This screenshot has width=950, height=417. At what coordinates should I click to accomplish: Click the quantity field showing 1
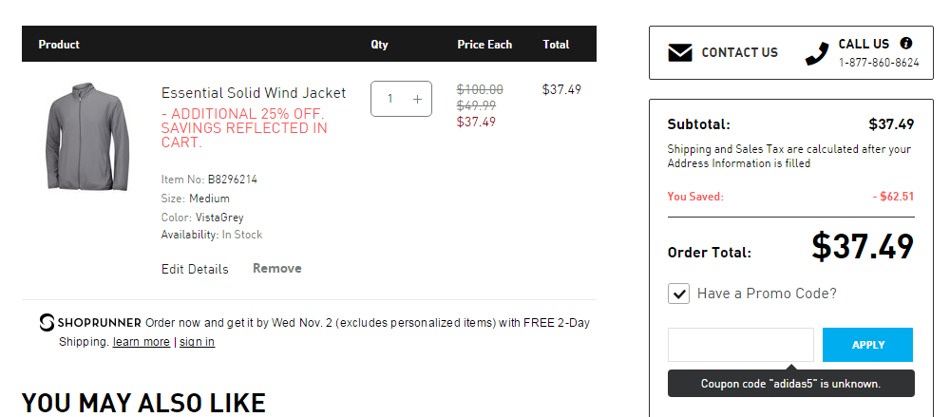point(390,99)
